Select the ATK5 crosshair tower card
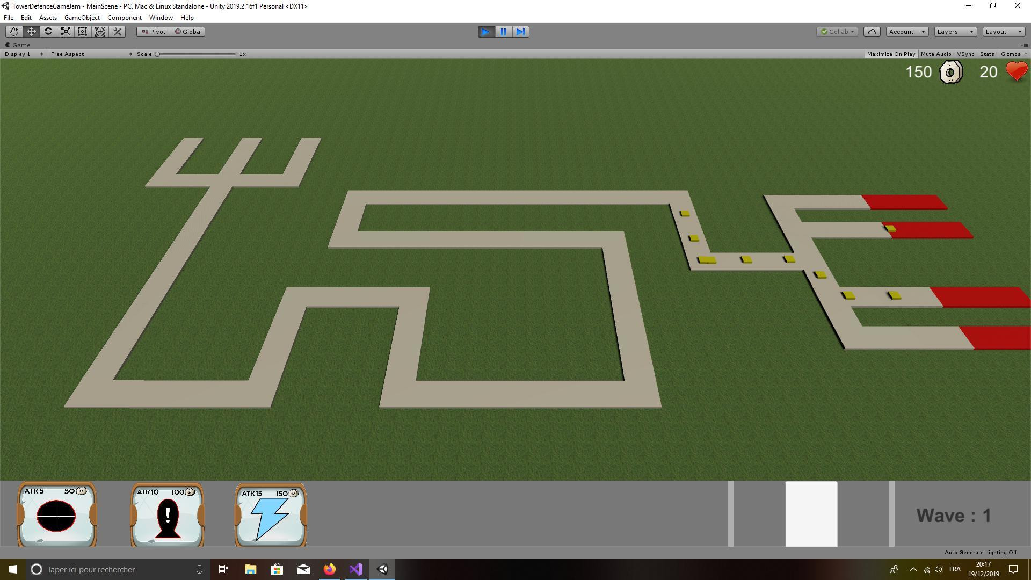The width and height of the screenshot is (1031, 580). tap(57, 514)
